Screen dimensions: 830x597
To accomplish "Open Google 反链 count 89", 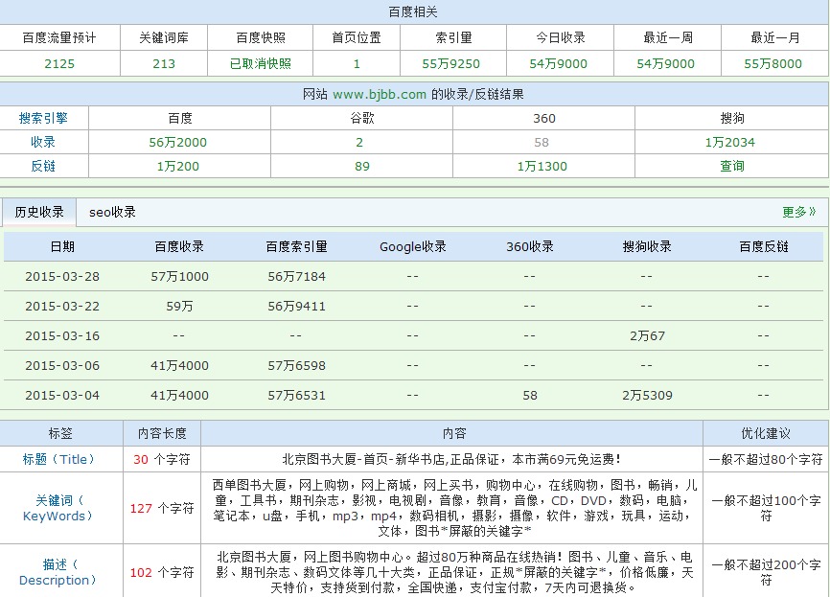I will (361, 166).
